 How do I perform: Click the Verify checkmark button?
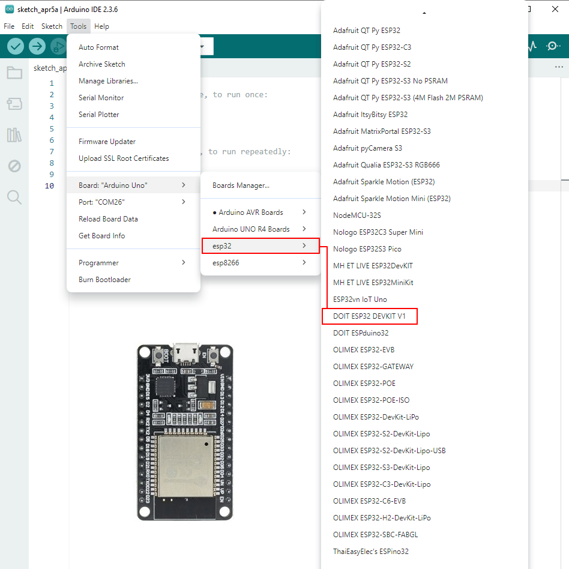click(x=16, y=46)
